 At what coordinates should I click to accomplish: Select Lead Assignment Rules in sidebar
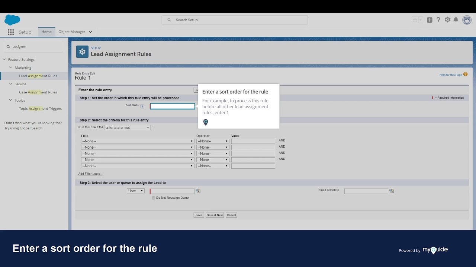click(38, 76)
